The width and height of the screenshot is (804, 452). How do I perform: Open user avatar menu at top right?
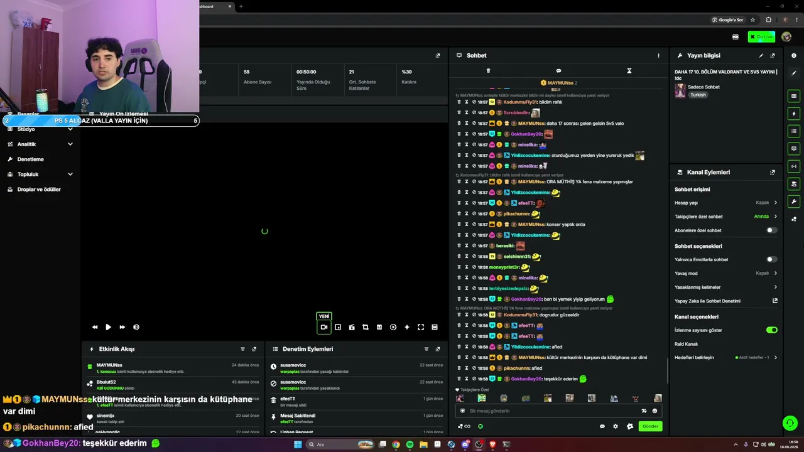point(786,37)
